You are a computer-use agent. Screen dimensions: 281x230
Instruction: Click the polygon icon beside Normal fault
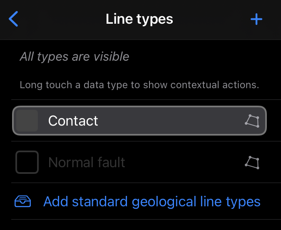tap(252, 162)
